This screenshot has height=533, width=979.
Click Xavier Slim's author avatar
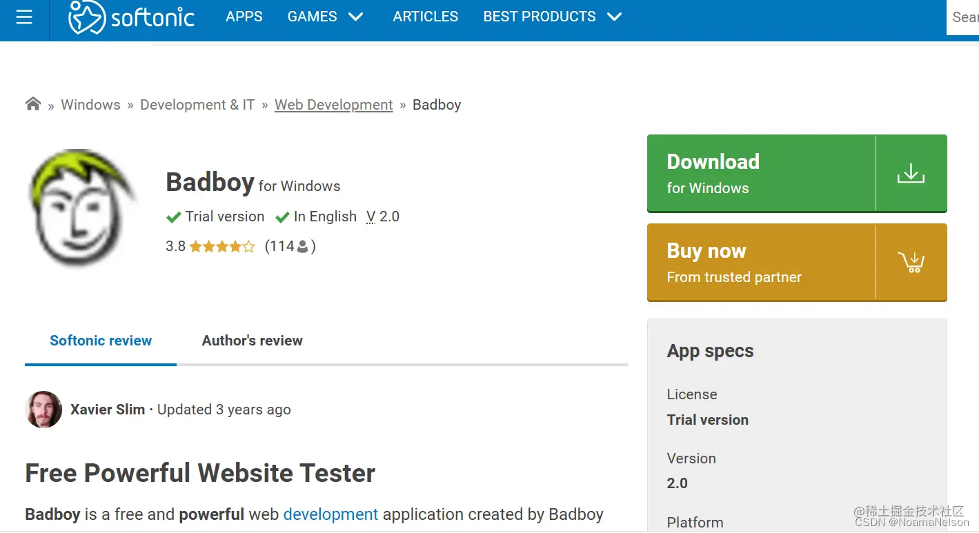click(x=43, y=410)
